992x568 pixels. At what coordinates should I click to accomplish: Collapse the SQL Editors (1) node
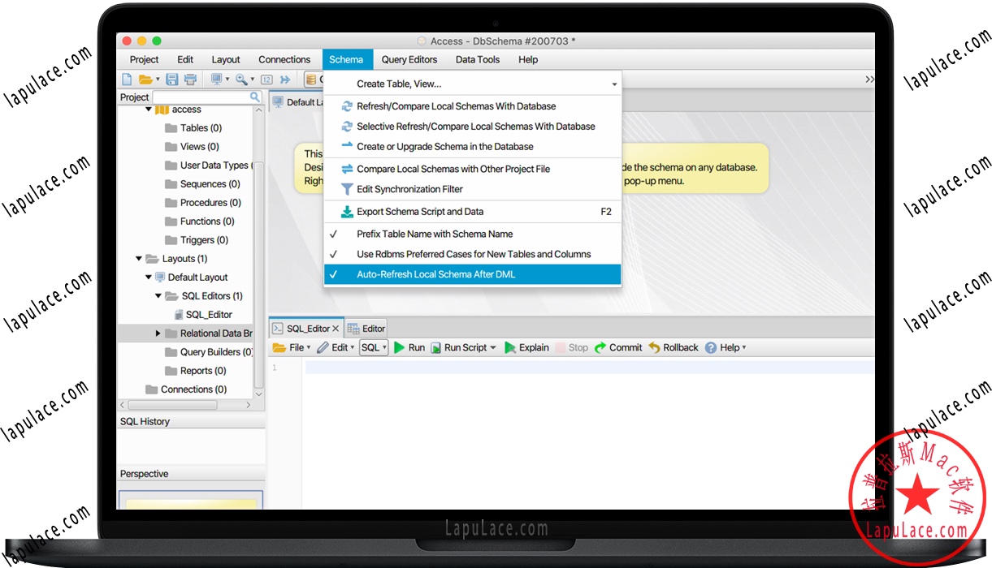(x=158, y=296)
